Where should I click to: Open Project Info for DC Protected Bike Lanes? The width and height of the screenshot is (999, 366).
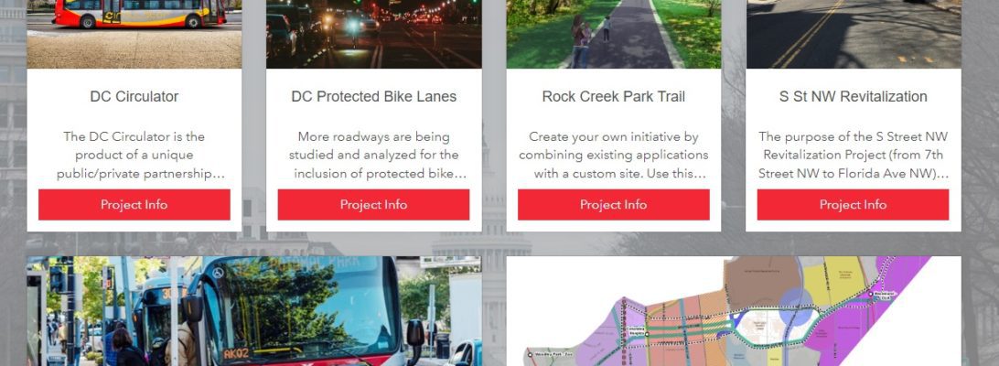click(x=373, y=205)
